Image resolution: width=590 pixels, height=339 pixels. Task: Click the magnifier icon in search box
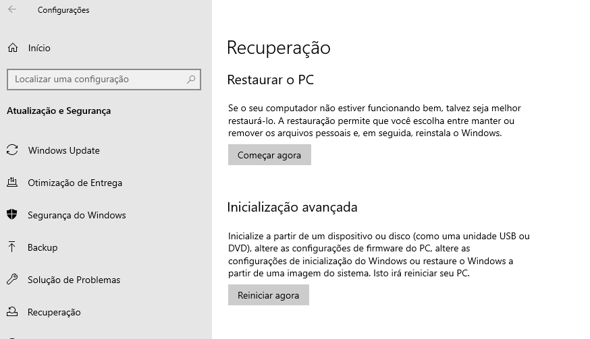point(191,80)
